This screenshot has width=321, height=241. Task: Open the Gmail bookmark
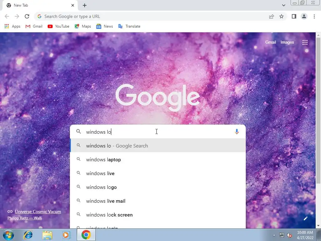tap(34, 26)
